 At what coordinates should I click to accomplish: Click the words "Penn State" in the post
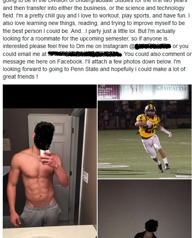pyautogui.click(x=84, y=69)
